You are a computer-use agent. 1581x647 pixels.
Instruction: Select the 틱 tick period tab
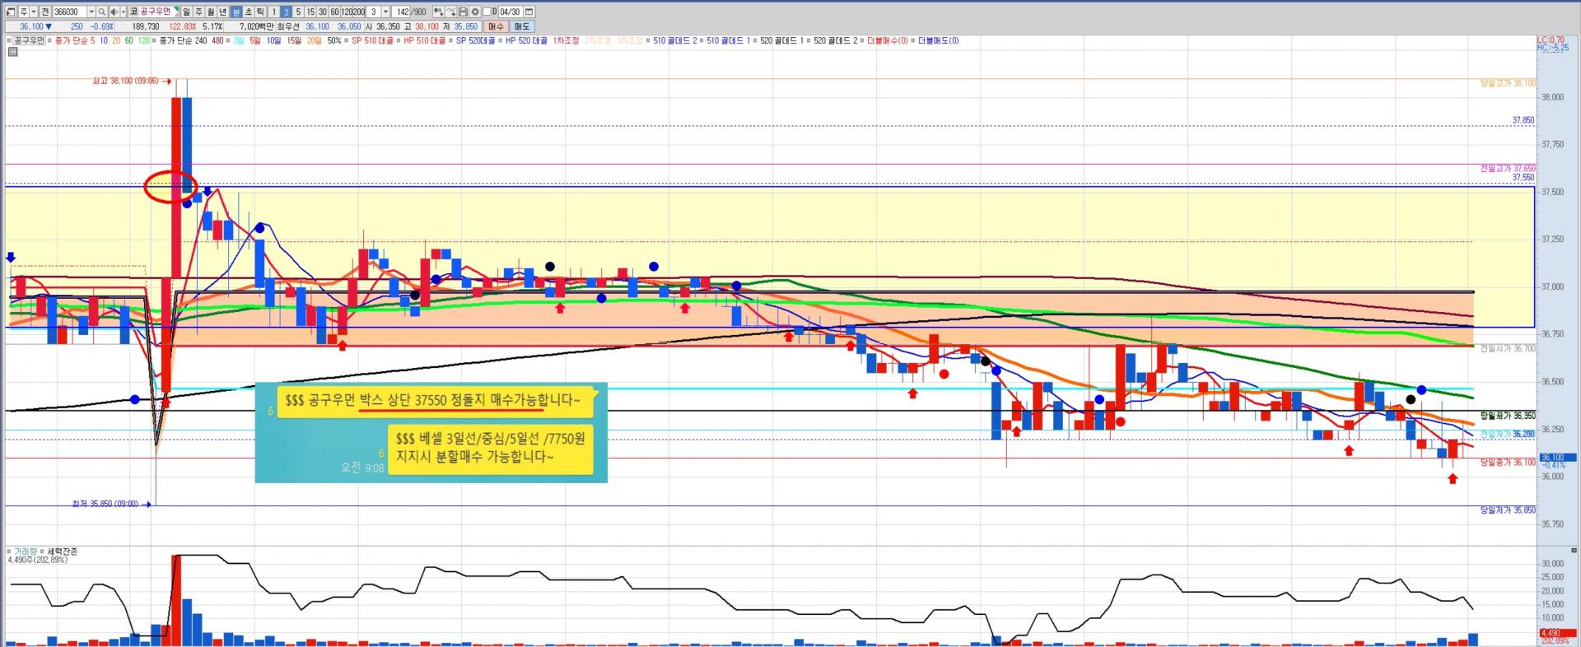(x=260, y=12)
